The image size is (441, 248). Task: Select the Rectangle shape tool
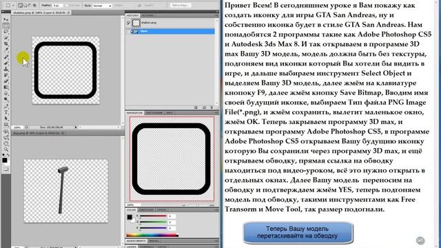click(x=6, y=125)
